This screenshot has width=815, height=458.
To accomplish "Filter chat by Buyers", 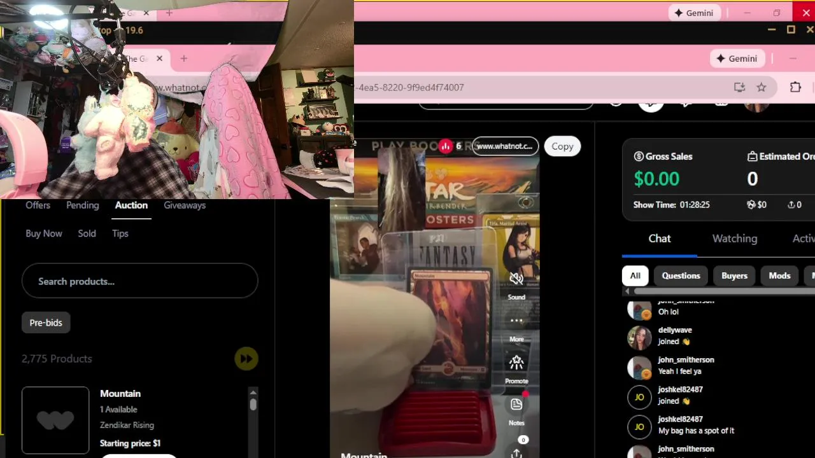I will [x=734, y=275].
